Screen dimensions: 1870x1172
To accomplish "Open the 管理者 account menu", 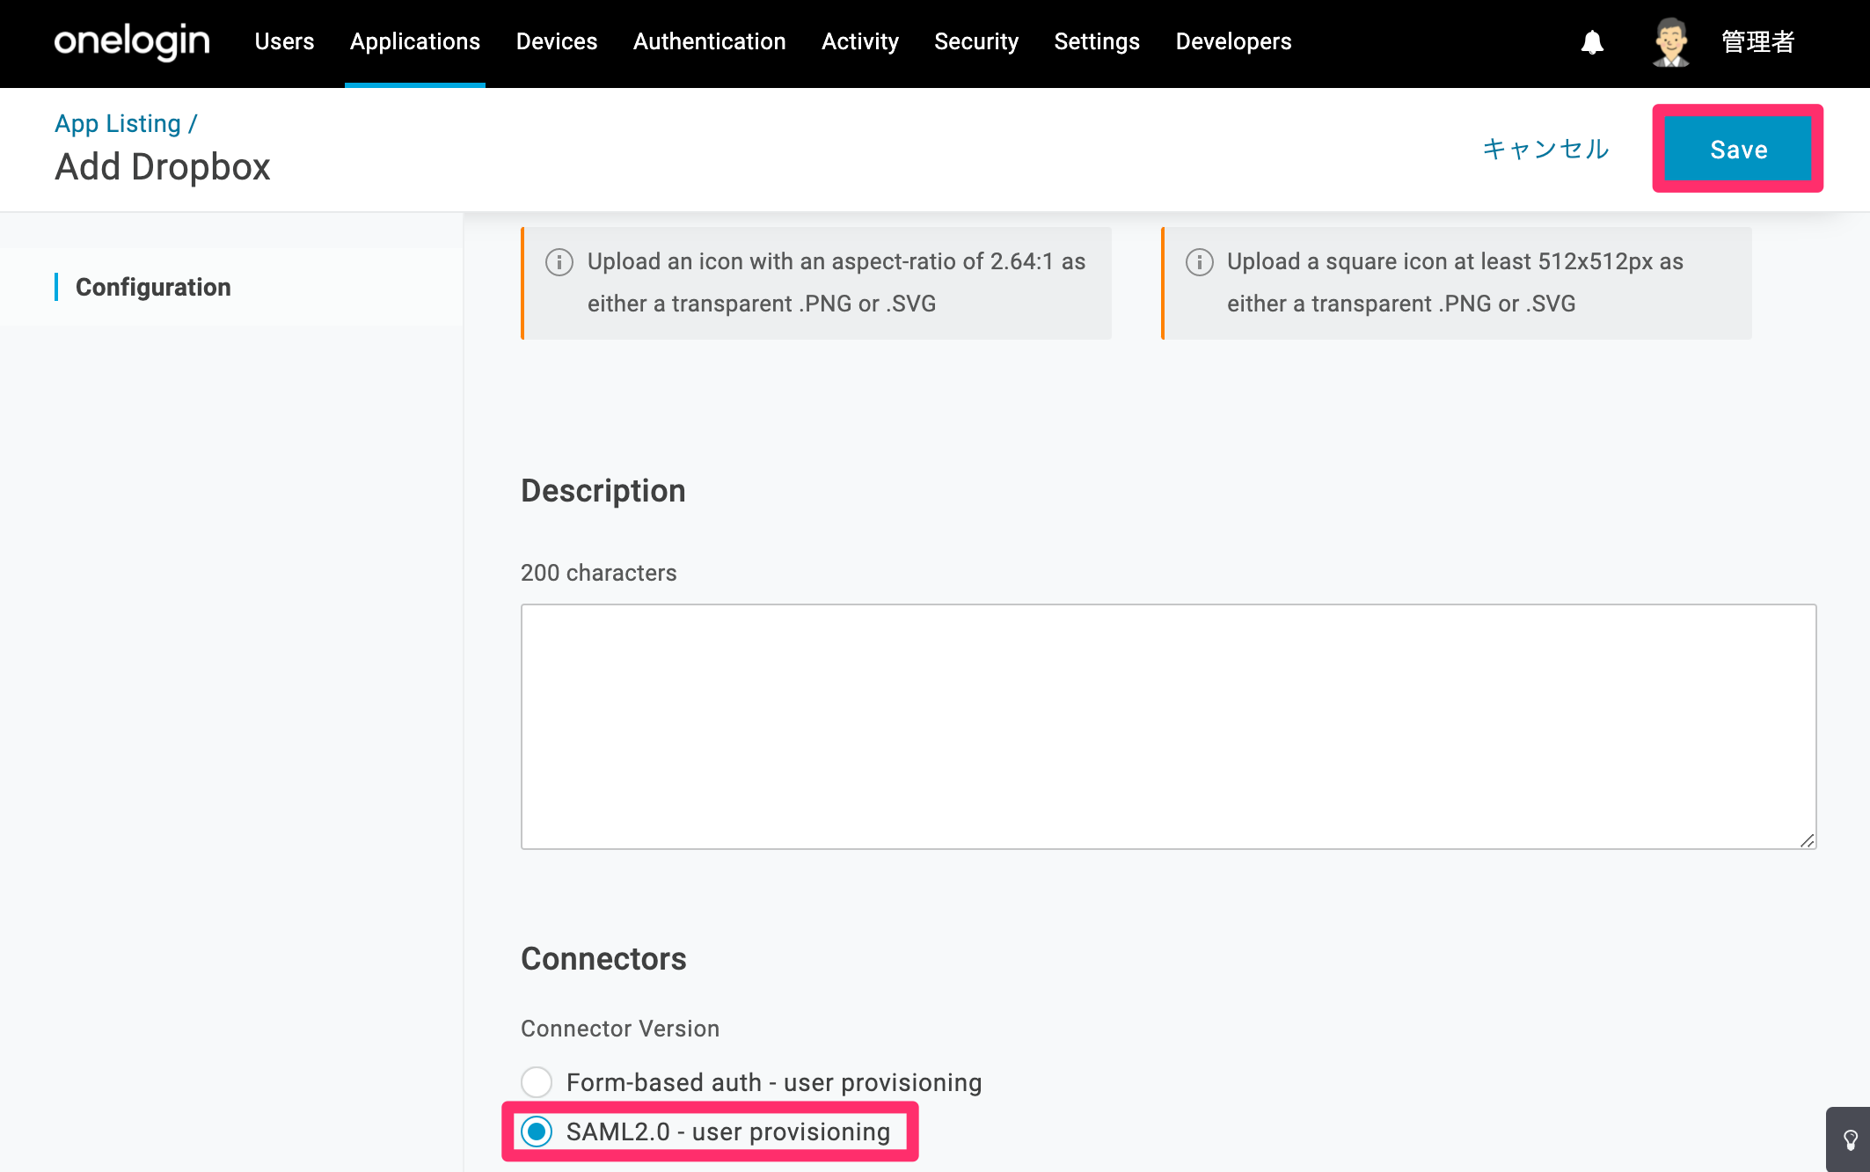I will coord(1757,42).
